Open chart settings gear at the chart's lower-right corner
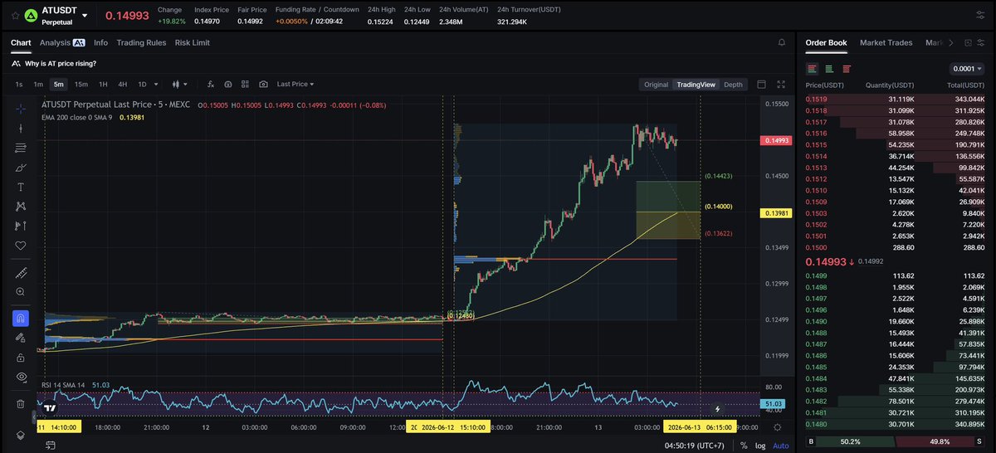The image size is (996, 453). click(777, 426)
